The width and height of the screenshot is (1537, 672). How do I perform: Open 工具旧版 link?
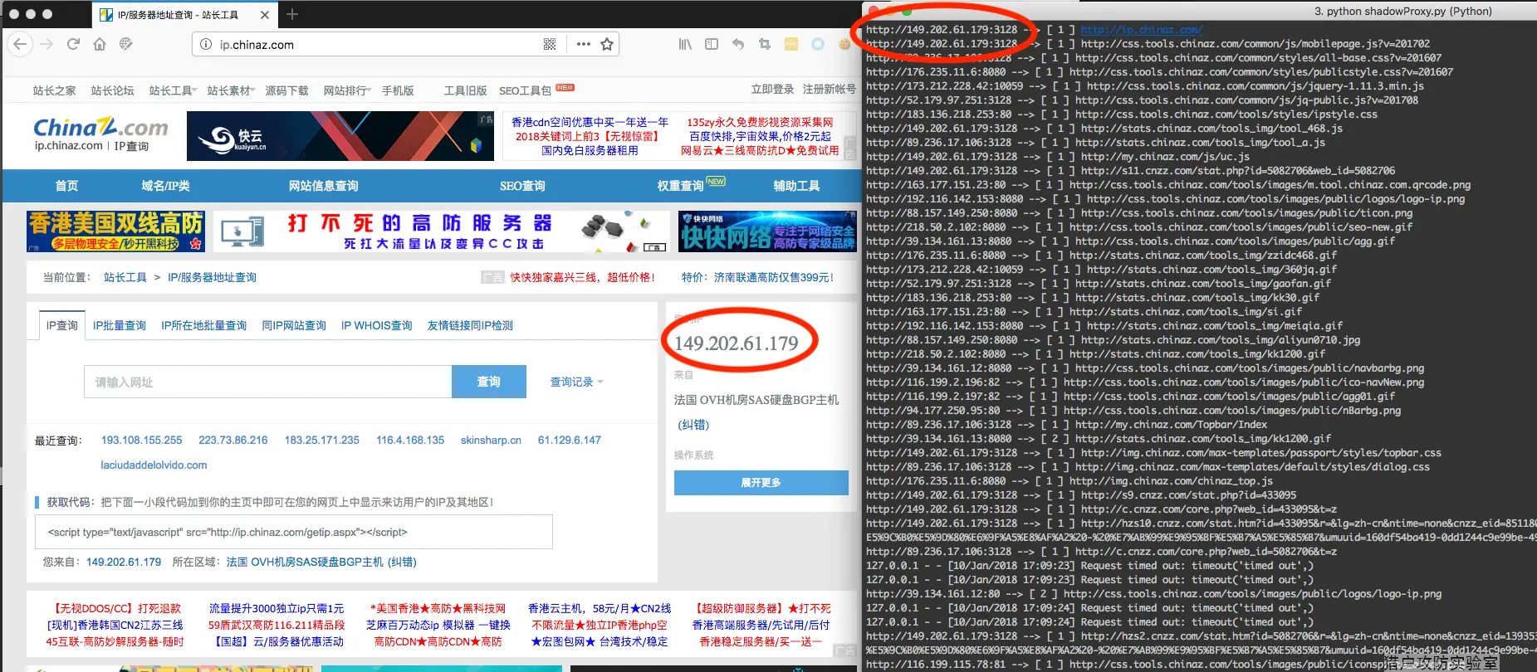coord(466,90)
